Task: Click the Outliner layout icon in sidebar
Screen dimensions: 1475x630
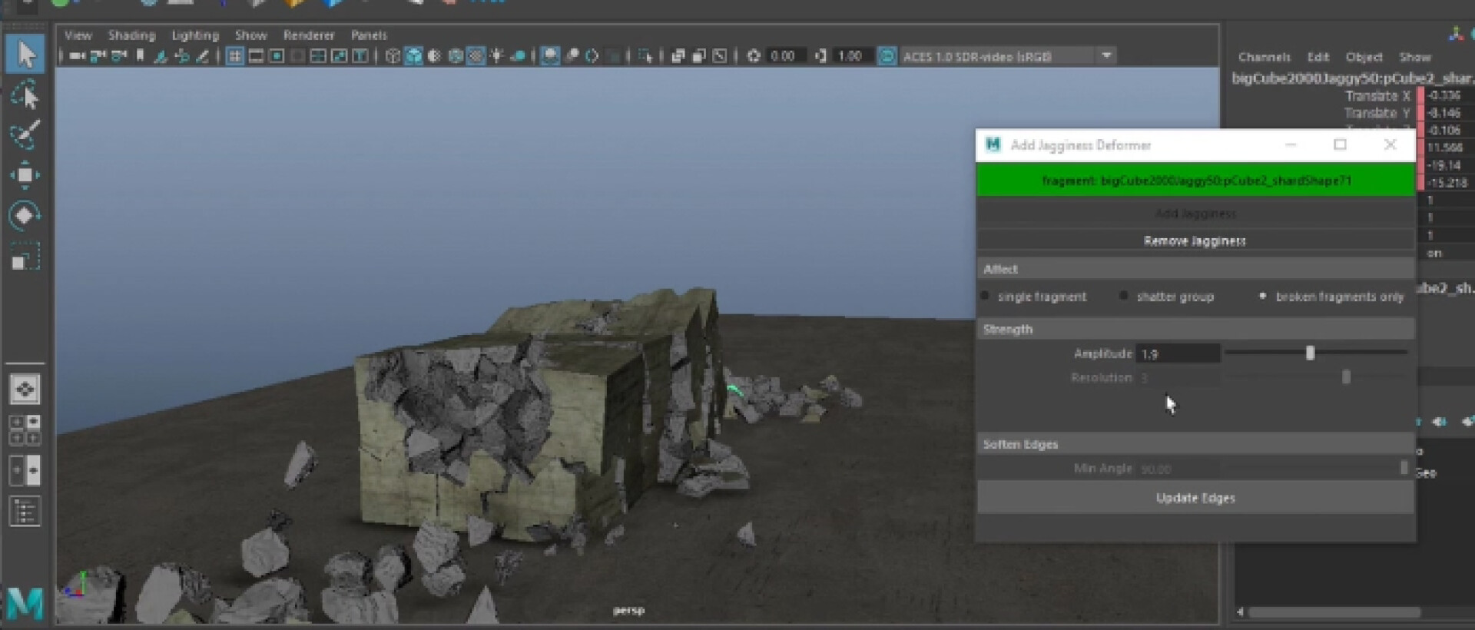Action: pos(25,511)
